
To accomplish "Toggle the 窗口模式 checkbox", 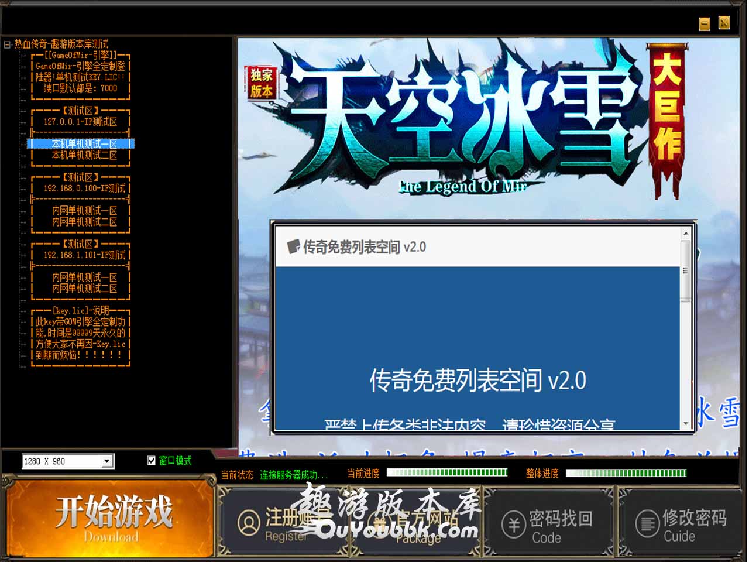I will point(152,461).
